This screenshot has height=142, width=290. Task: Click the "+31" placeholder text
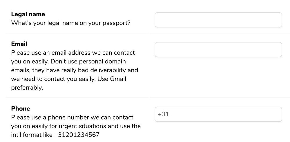click(x=164, y=114)
